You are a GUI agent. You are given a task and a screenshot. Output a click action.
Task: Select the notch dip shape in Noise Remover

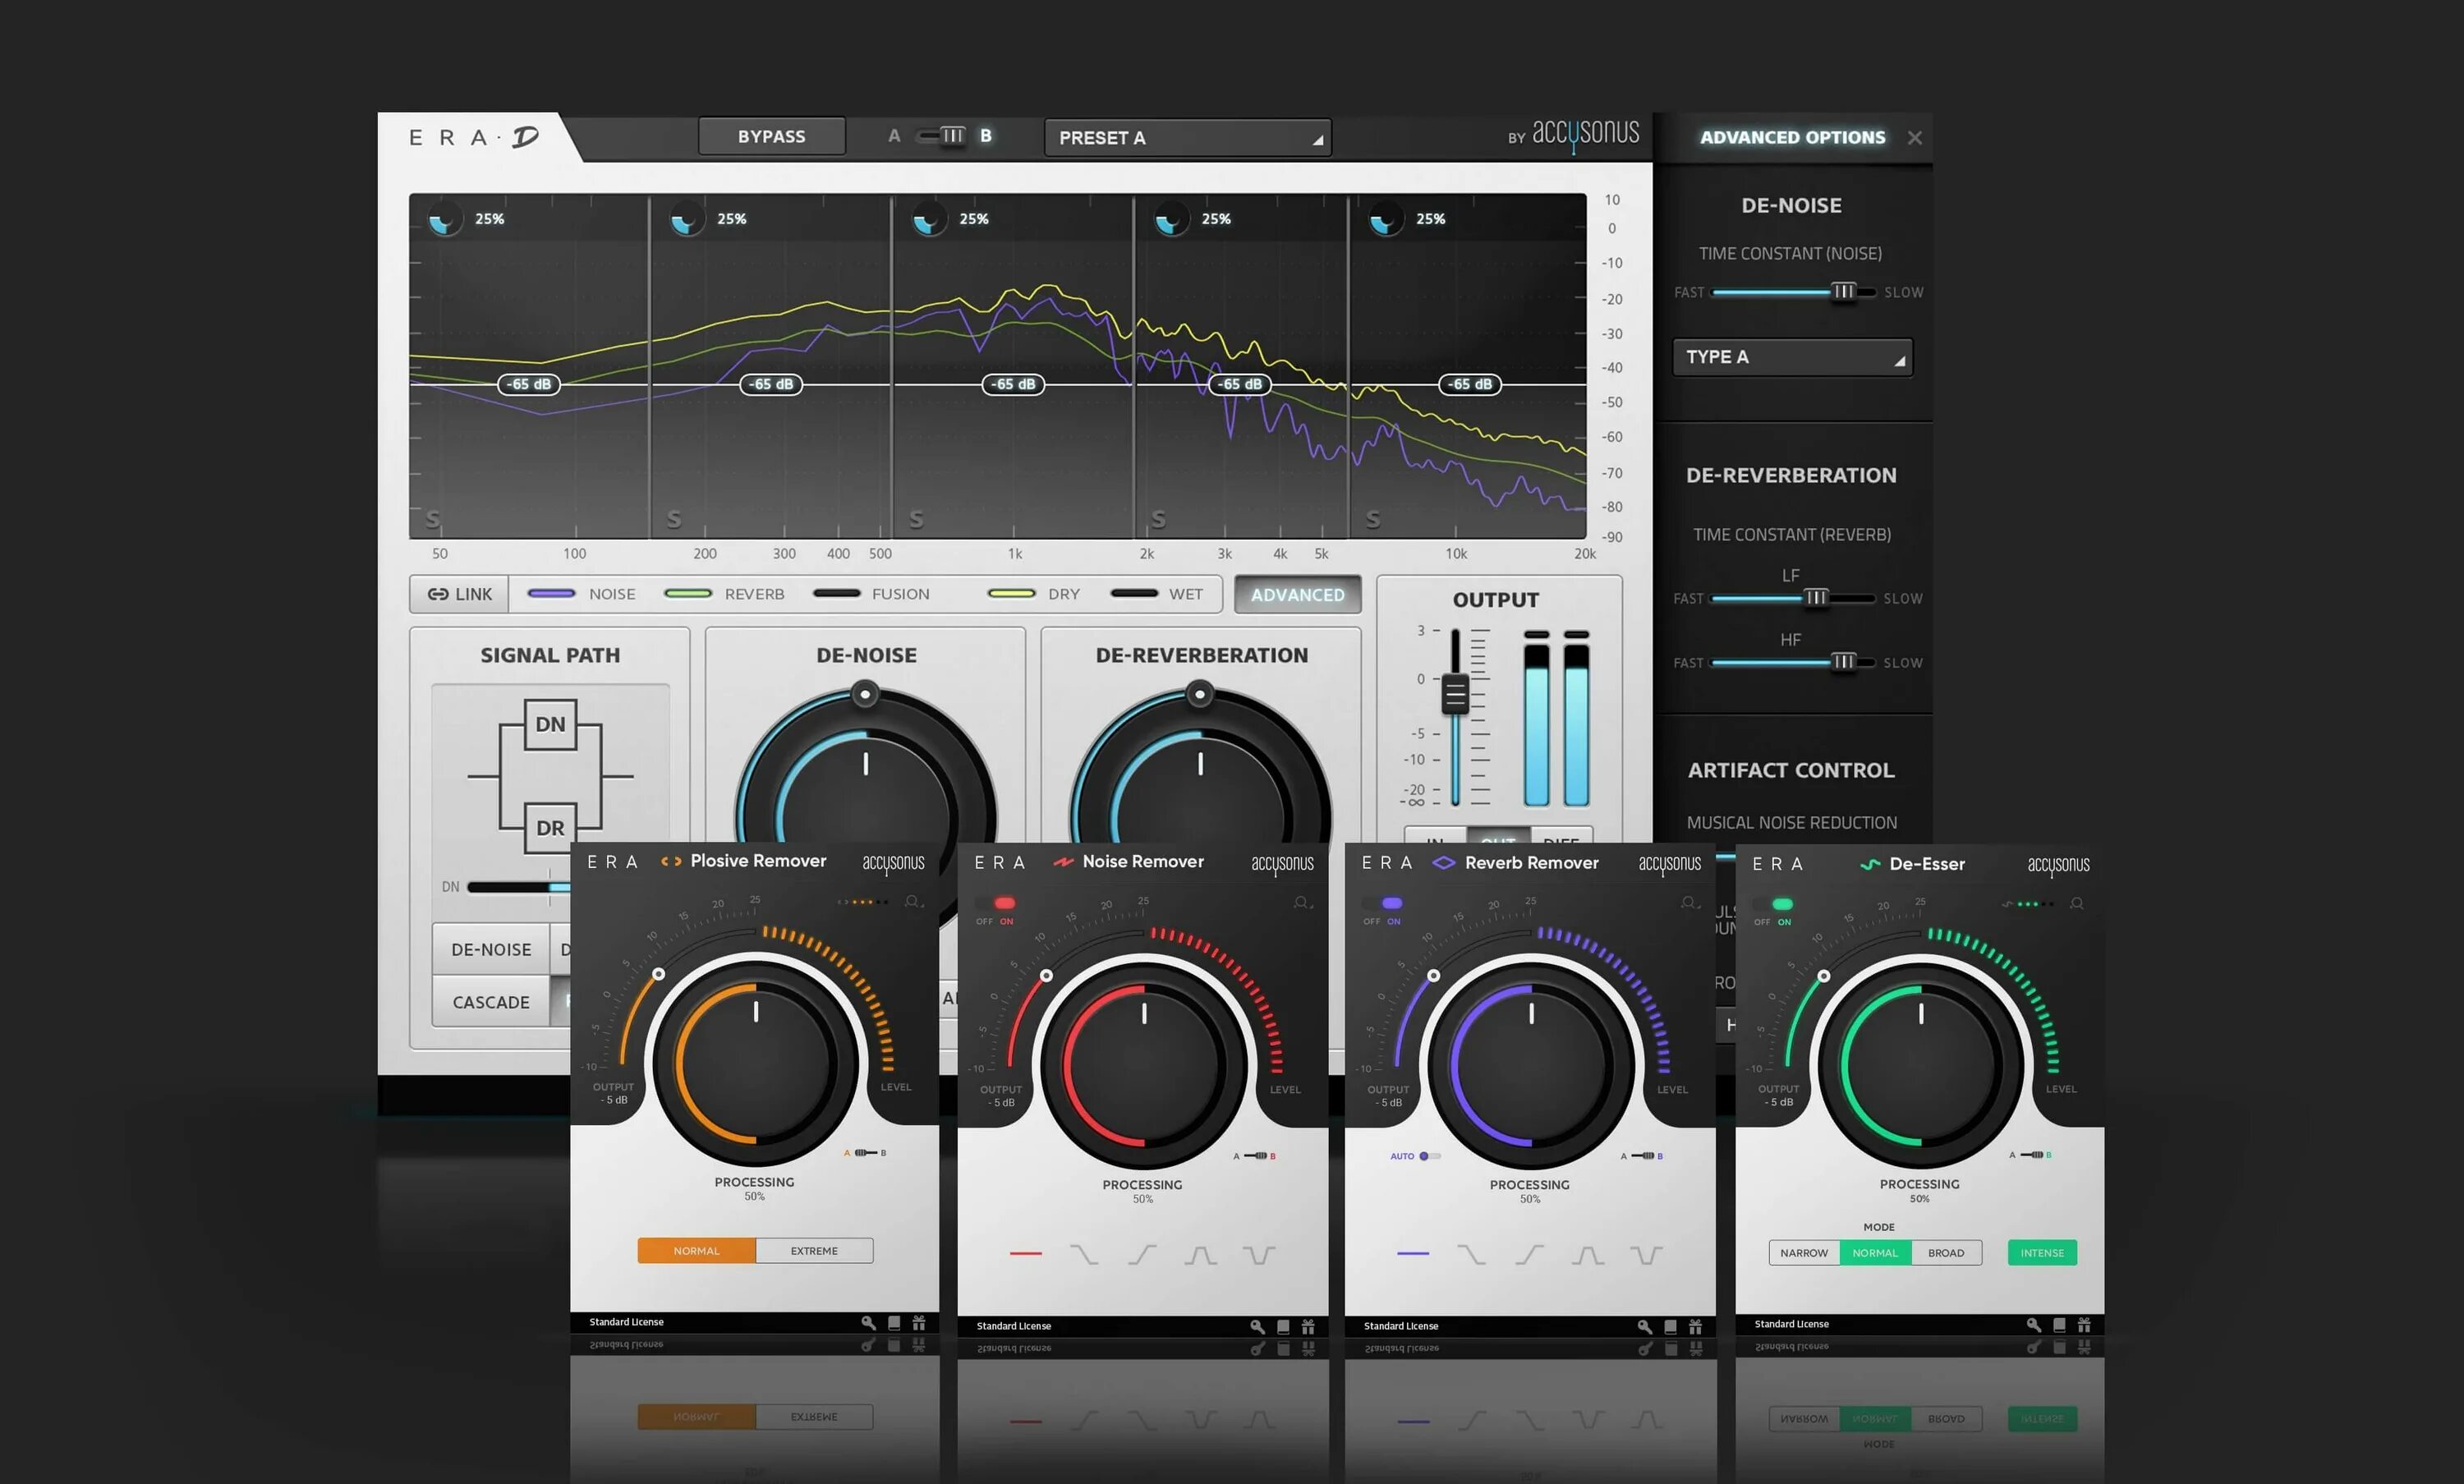click(x=1259, y=1254)
